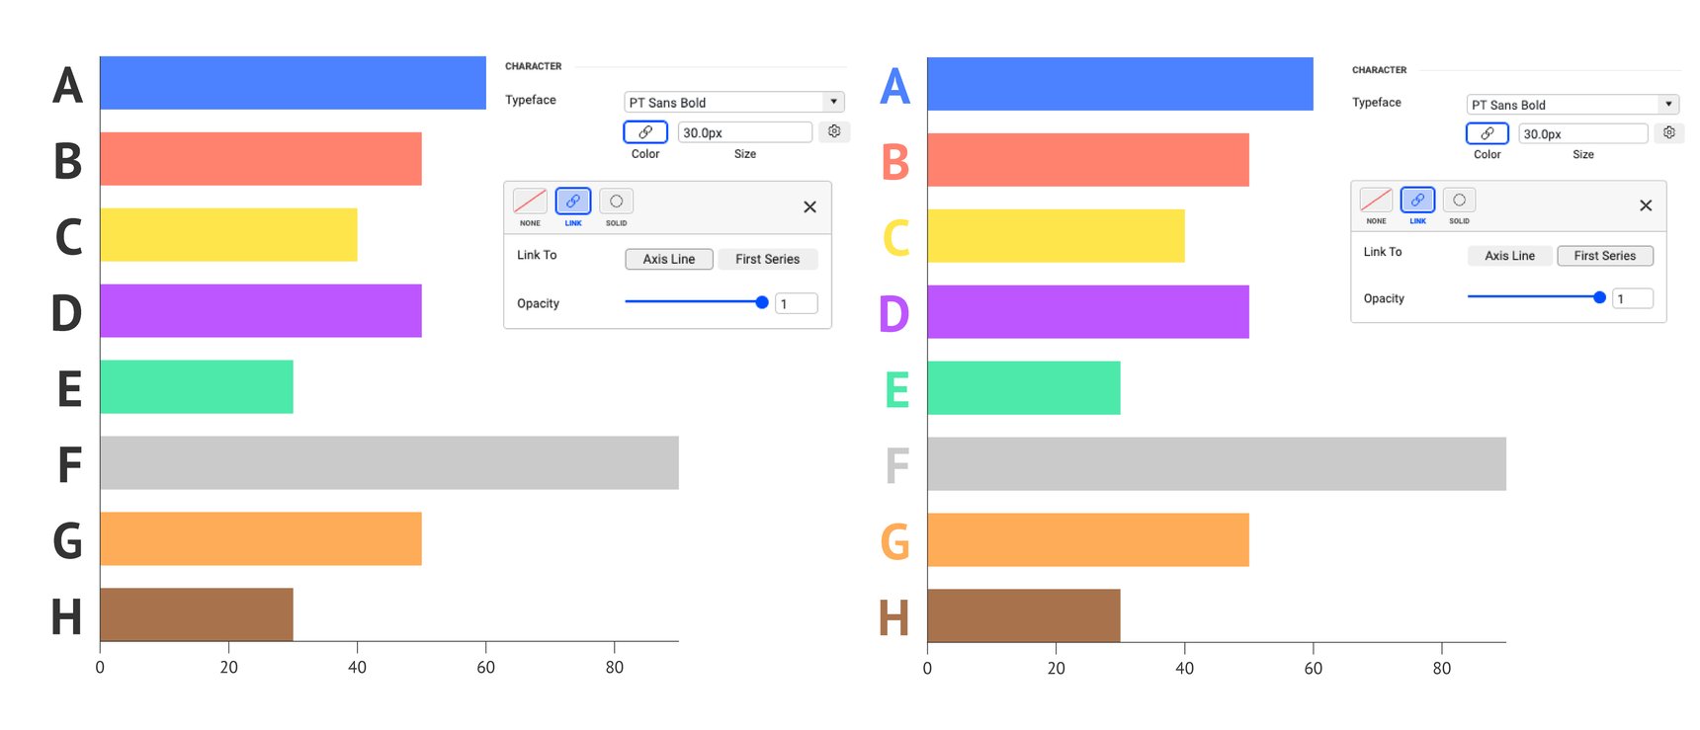Toggle LINK mode in the right popup
This screenshot has width=1700, height=730.
coord(1417,201)
